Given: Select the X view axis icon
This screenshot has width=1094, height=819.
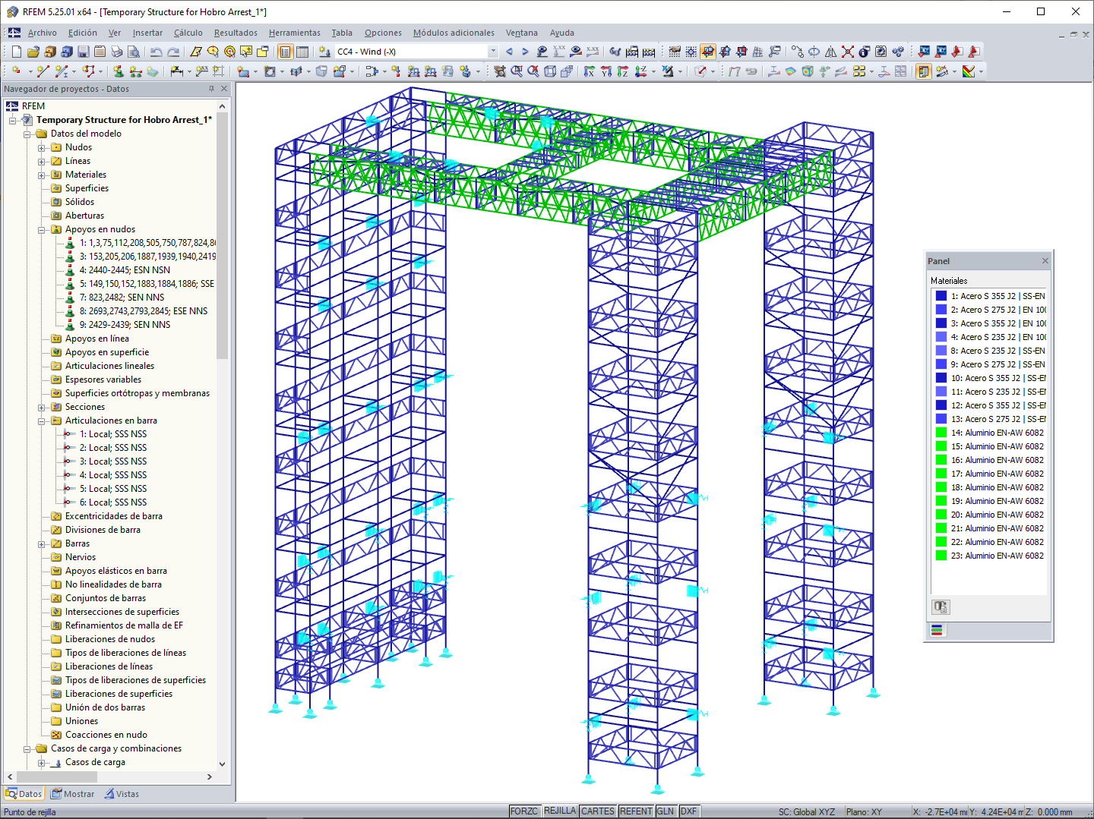Looking at the screenshot, I should [590, 72].
